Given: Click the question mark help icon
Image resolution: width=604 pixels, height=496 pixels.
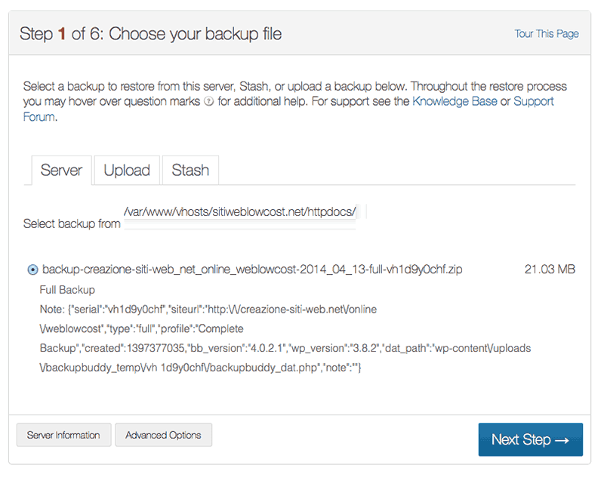Looking at the screenshot, I should (x=208, y=102).
